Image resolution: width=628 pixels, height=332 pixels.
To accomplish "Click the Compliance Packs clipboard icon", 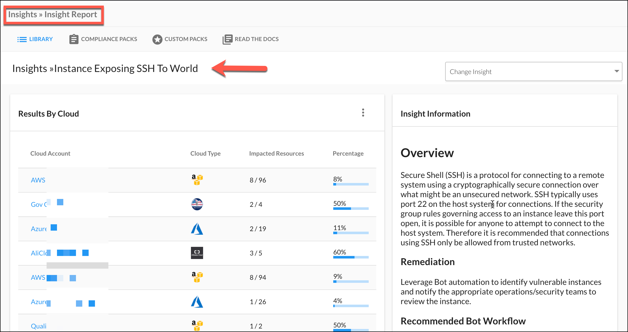I will [74, 39].
